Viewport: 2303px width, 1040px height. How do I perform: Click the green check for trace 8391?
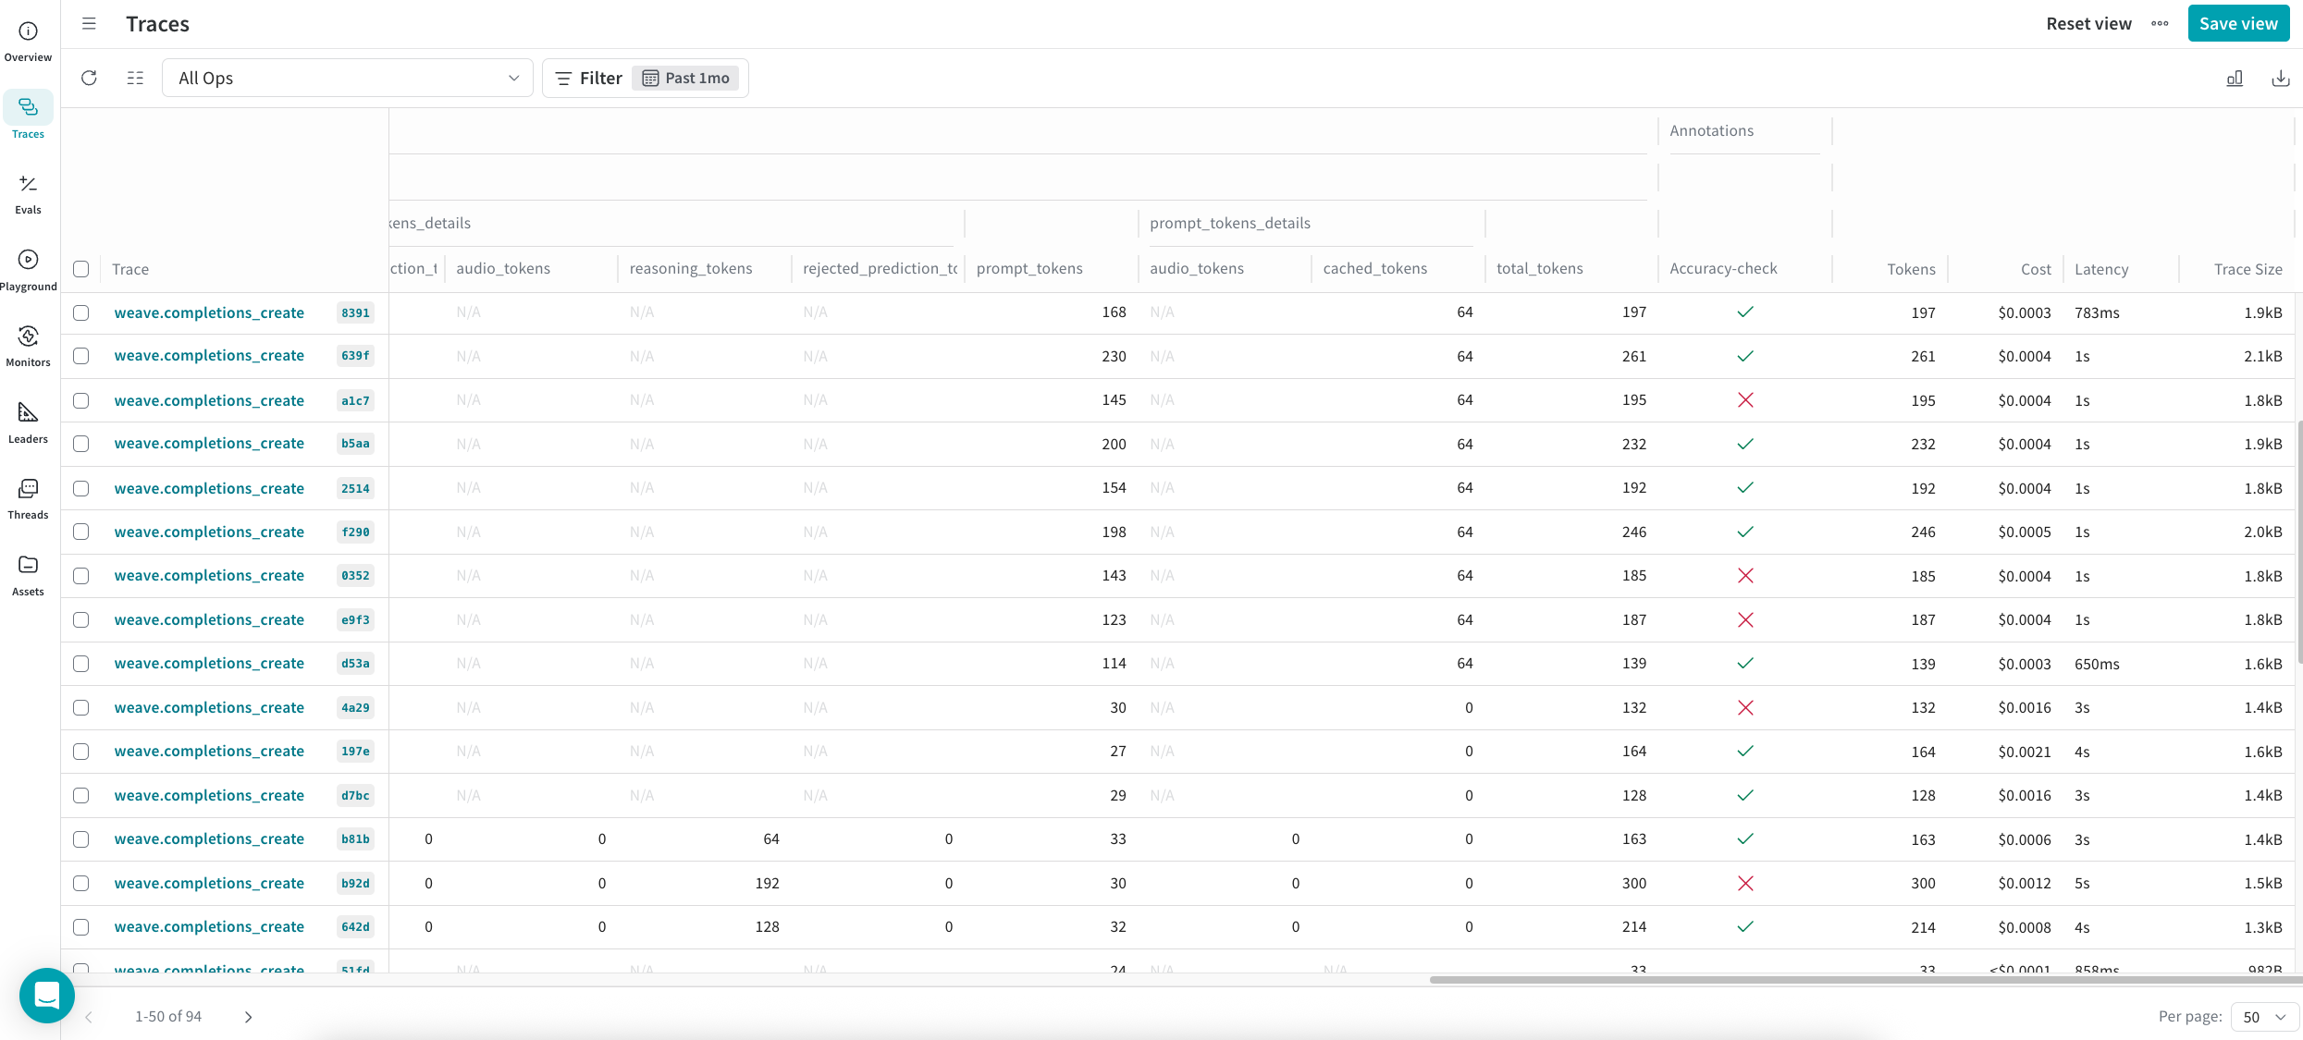1745,312
